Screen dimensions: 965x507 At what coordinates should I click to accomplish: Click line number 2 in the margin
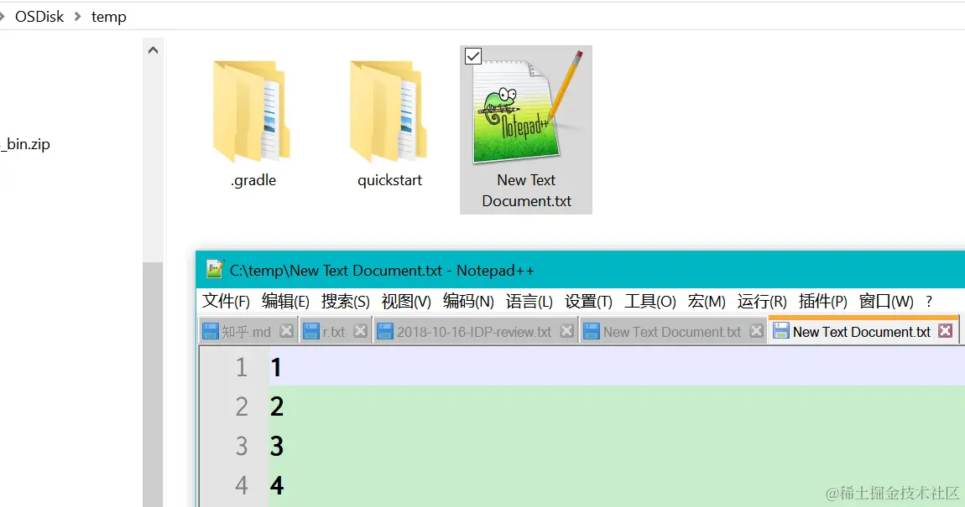(242, 406)
